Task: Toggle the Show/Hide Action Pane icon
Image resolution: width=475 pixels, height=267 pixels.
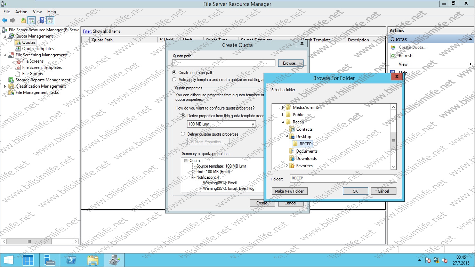Action: click(50, 21)
